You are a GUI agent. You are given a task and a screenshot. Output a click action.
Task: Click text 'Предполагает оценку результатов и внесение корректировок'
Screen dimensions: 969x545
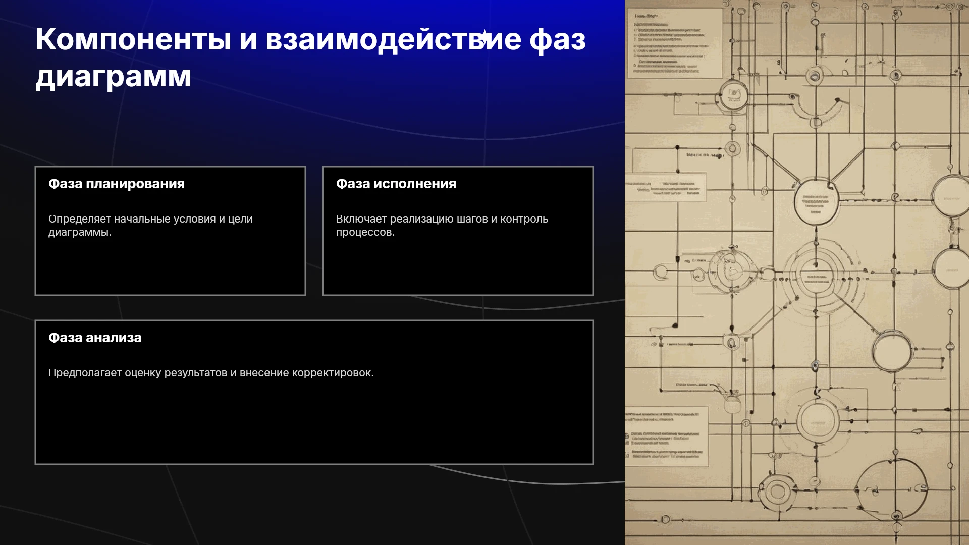pyautogui.click(x=211, y=373)
